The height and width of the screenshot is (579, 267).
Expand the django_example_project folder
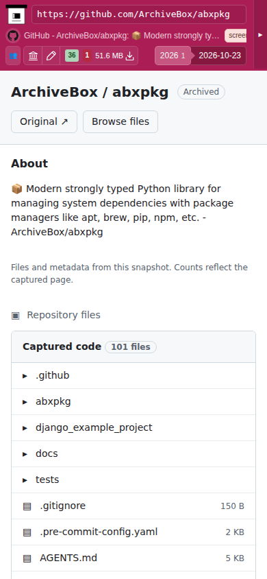(25, 428)
